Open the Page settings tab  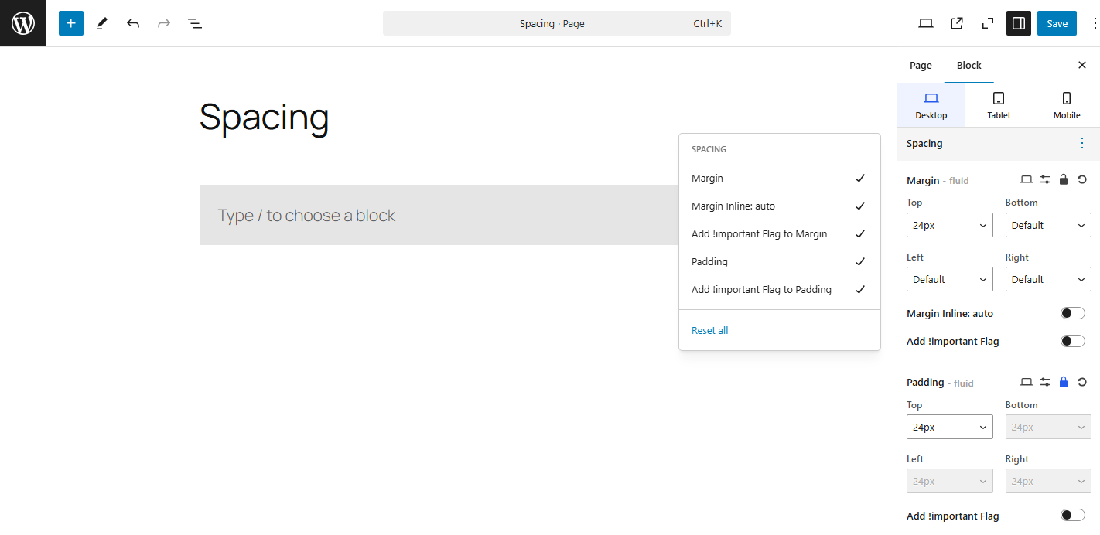coord(921,65)
